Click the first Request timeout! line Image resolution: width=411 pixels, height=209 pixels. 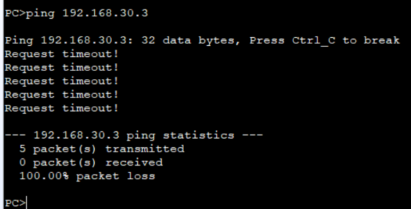[62, 54]
